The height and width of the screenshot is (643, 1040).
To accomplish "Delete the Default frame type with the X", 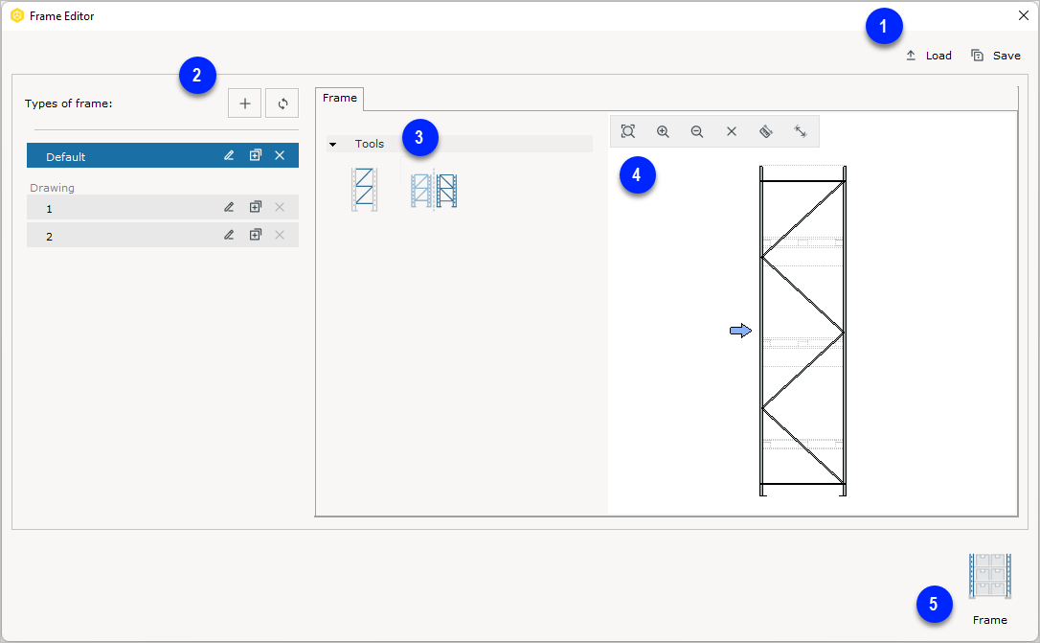I will coord(280,154).
